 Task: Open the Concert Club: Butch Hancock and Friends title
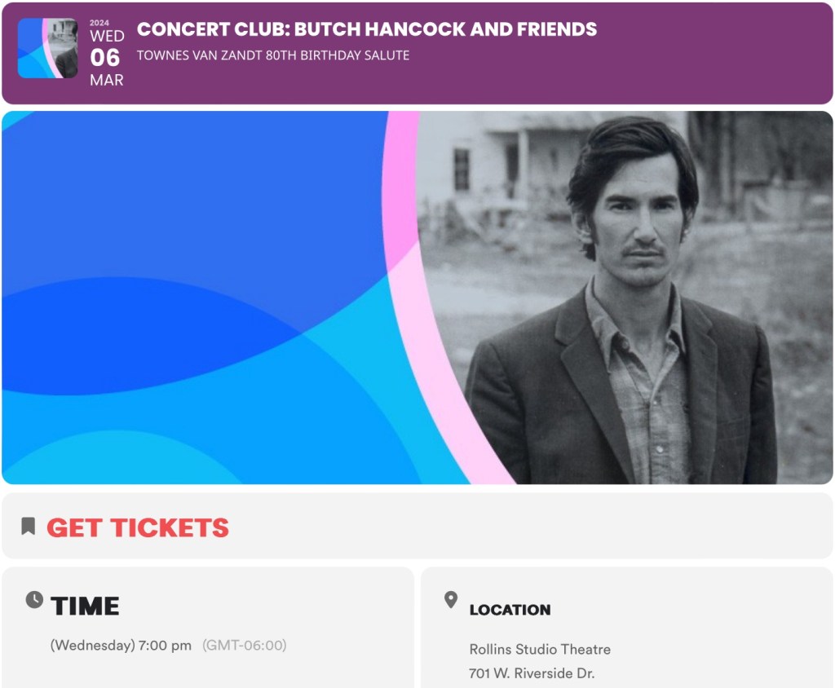(x=367, y=29)
